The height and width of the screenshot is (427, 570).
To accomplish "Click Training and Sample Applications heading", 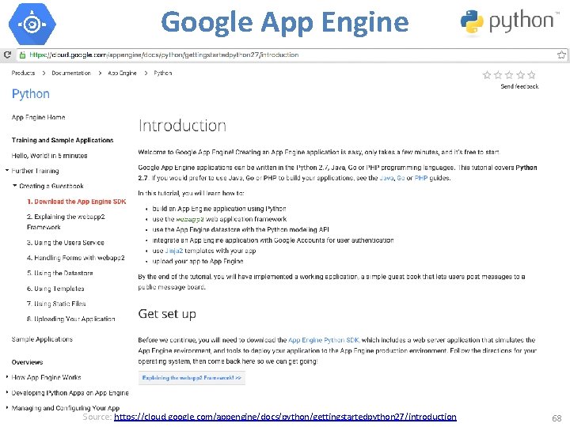I will [x=63, y=140].
